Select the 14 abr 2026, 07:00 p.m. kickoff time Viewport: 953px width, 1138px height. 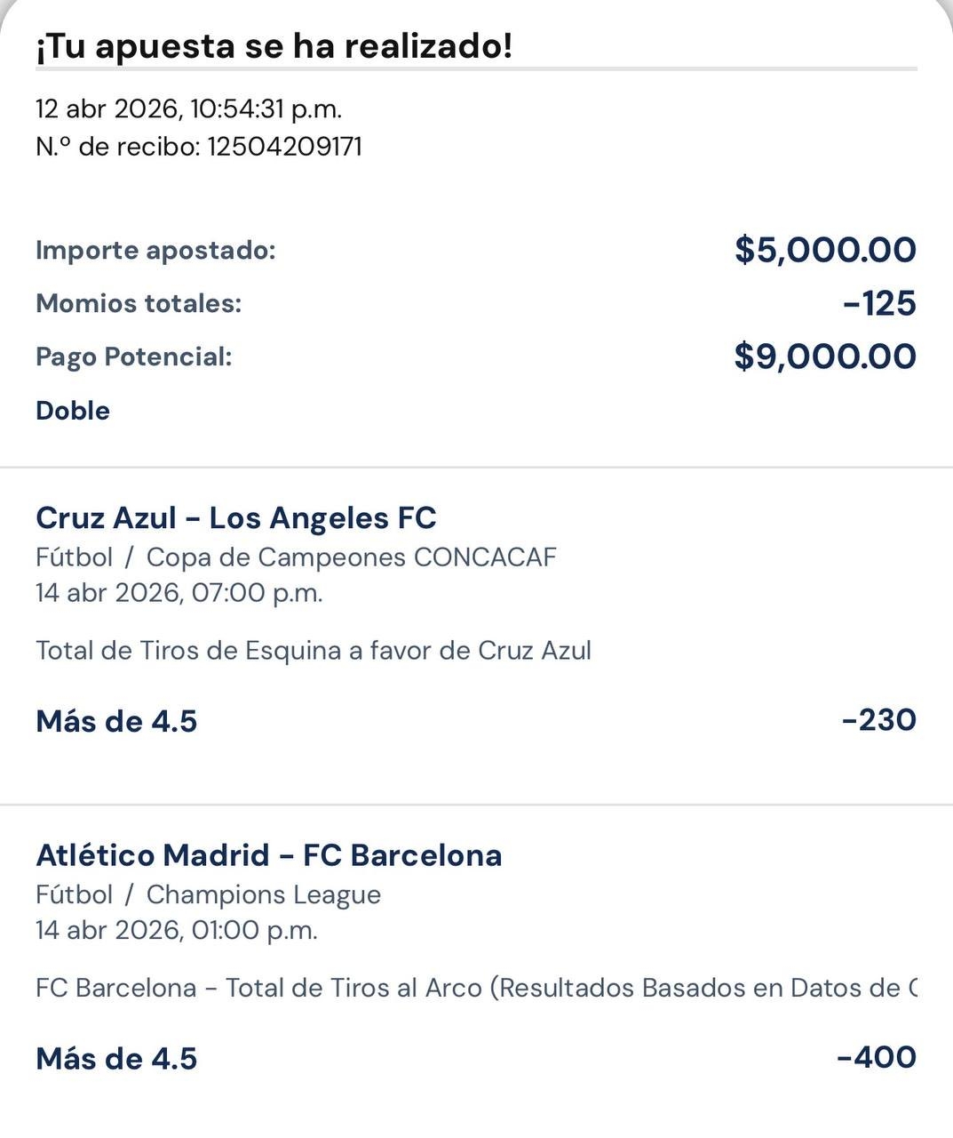tap(179, 593)
